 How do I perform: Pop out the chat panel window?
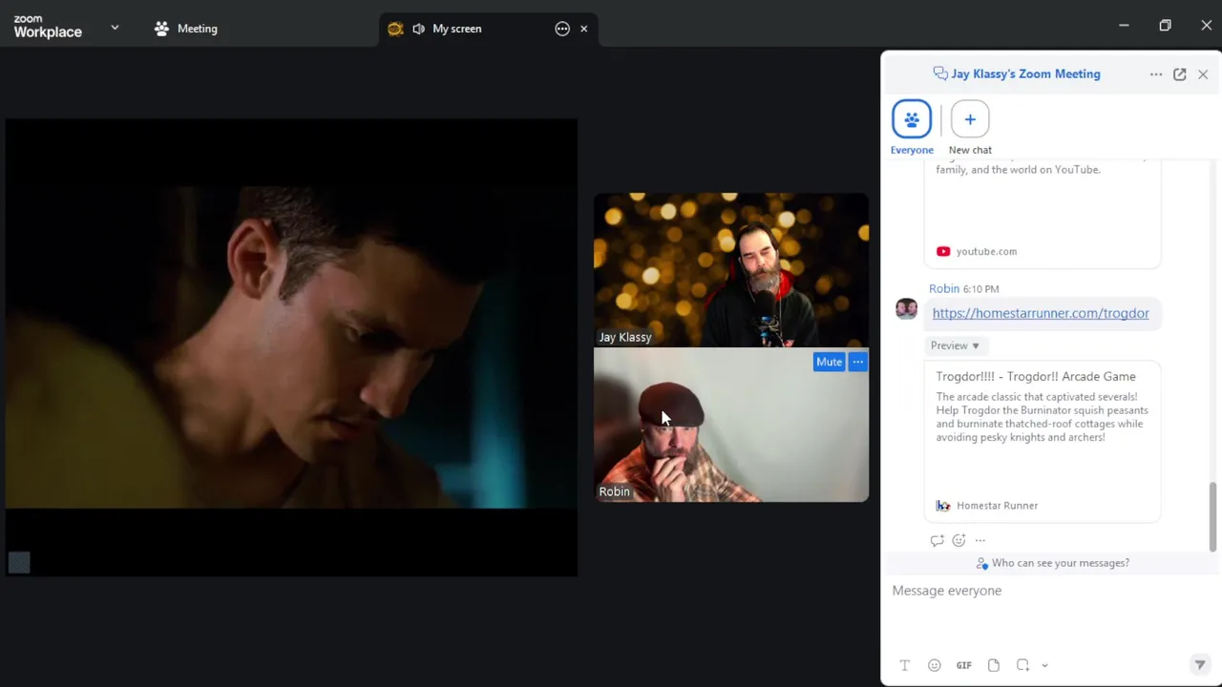tap(1180, 74)
